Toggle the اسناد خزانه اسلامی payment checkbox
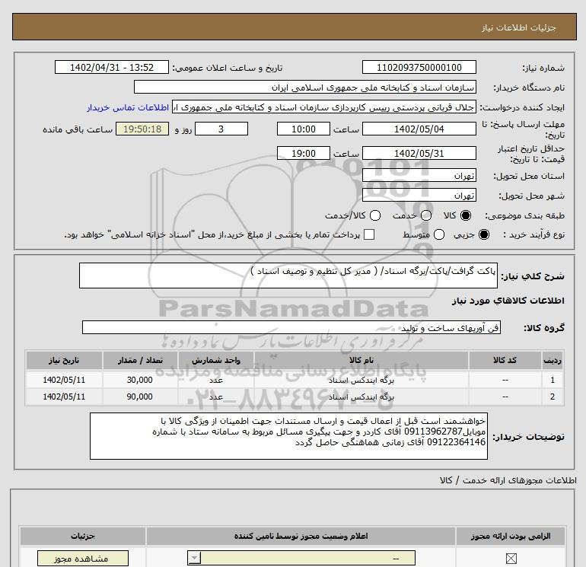Image resolution: width=586 pixels, height=567 pixels. [x=369, y=234]
